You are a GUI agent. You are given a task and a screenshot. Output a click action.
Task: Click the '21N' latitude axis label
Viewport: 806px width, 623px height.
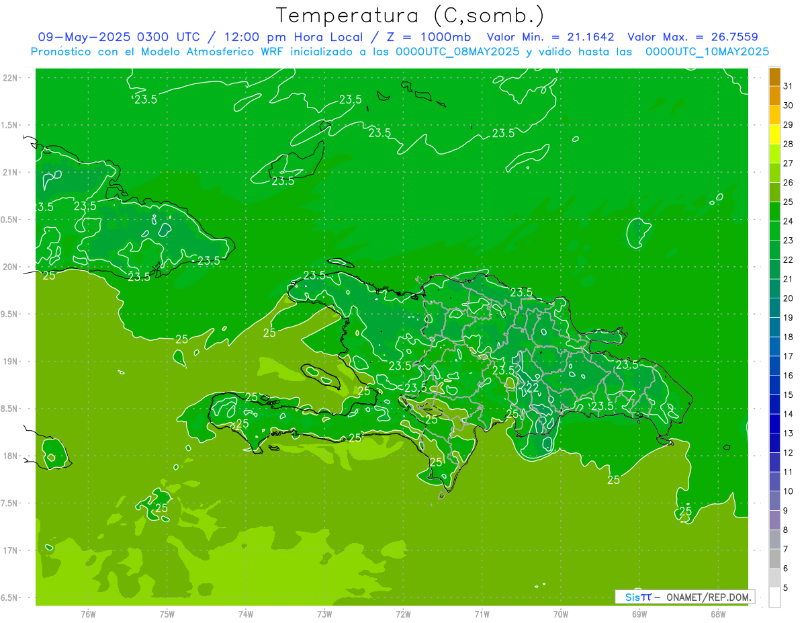coord(11,172)
